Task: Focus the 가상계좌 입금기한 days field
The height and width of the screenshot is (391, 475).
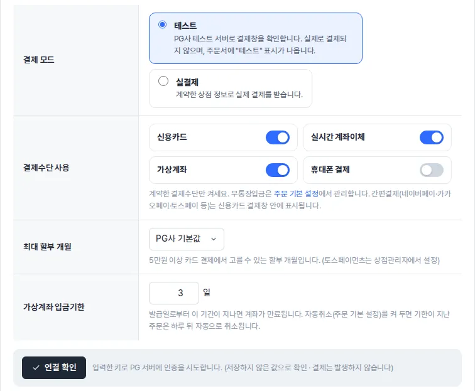Action: click(174, 293)
